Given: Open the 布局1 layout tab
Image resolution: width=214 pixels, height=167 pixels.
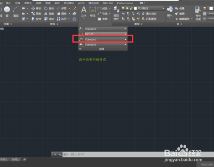Looking at the screenshot, I should click(4, 159).
